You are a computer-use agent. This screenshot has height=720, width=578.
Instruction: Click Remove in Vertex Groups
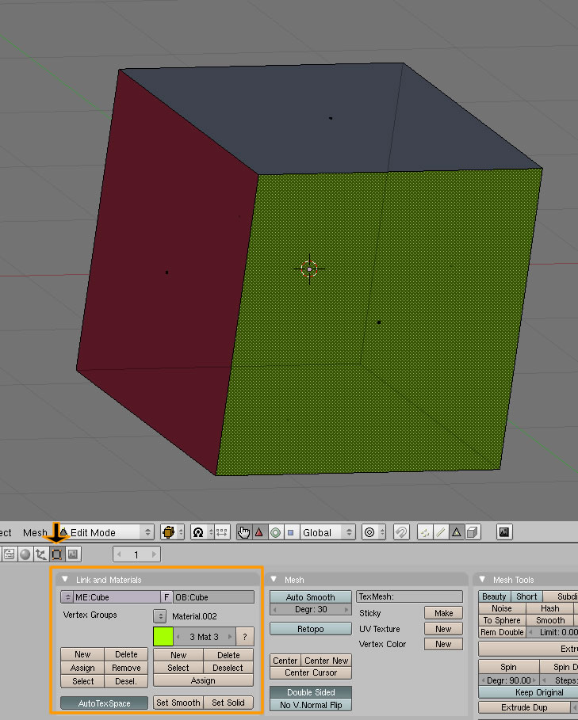coord(126,668)
